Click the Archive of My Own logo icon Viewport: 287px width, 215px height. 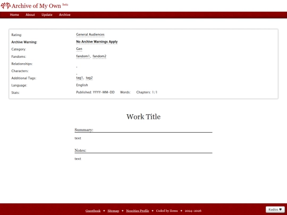click(x=6, y=6)
